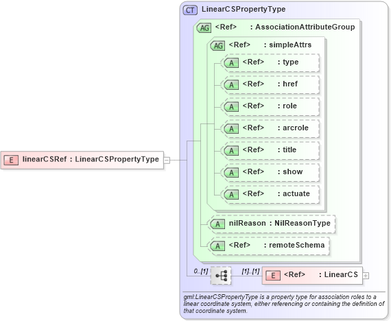Click the sequence compositor icon
This screenshot has height=321, width=391.
point(221,276)
